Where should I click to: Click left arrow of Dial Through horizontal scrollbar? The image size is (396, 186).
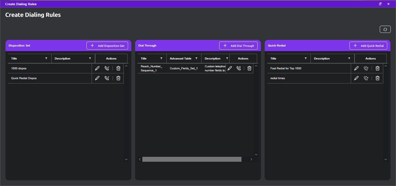(140, 159)
